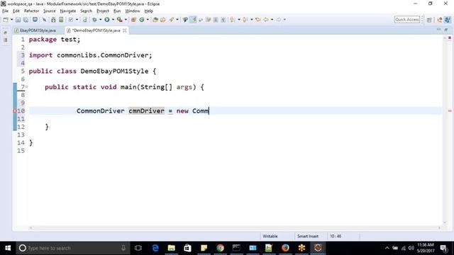454x255 pixels.
Task: Open Google Chrome from the taskbar
Action: click(221, 248)
